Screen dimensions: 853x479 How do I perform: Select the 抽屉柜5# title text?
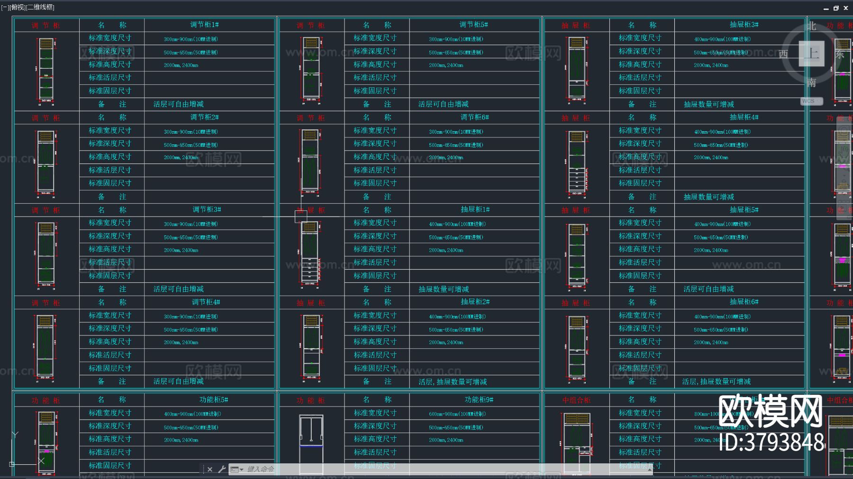tap(744, 209)
